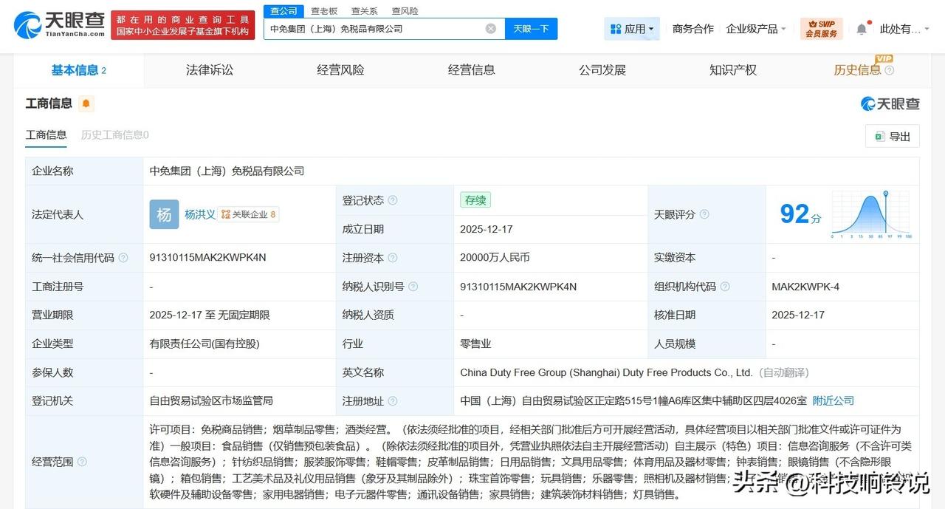This screenshot has height=509, width=945.
Task: Open the notification bell icon top right
Action: pos(861,27)
